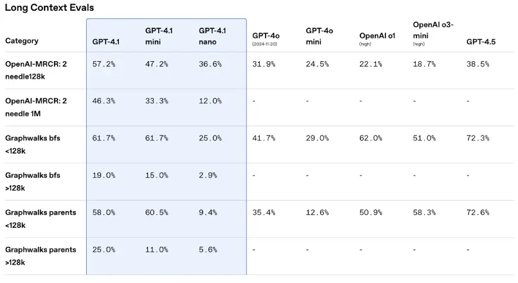Click the OpenAI-MRCR: 2 needle 1M row label
Screen dimensions: 518x283
pyautogui.click(x=36, y=107)
